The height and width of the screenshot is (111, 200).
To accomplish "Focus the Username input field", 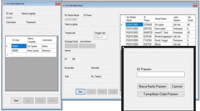I will tap(16, 26).
